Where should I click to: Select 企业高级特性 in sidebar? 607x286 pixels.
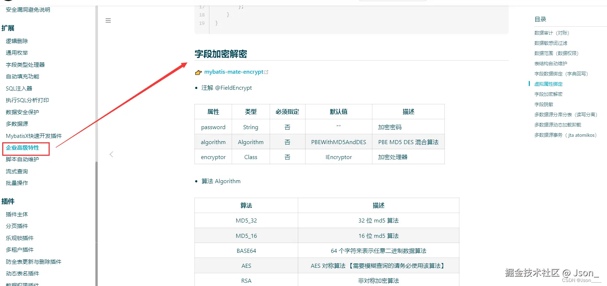pos(22,148)
